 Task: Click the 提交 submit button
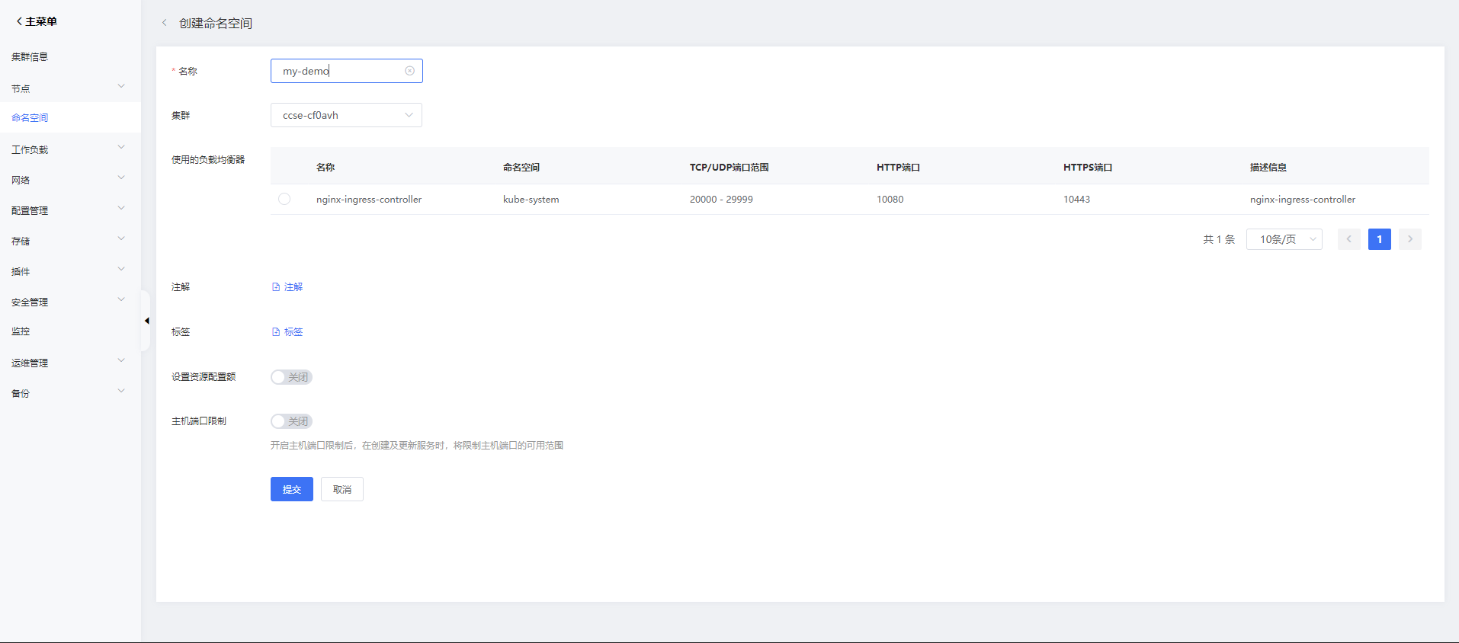click(291, 489)
